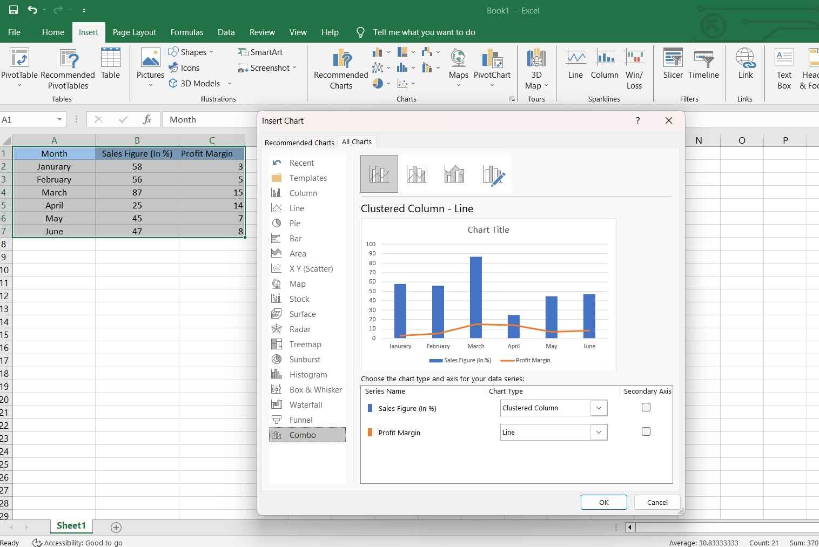Select Clustered Column - Line combo subtype

pyautogui.click(x=379, y=174)
